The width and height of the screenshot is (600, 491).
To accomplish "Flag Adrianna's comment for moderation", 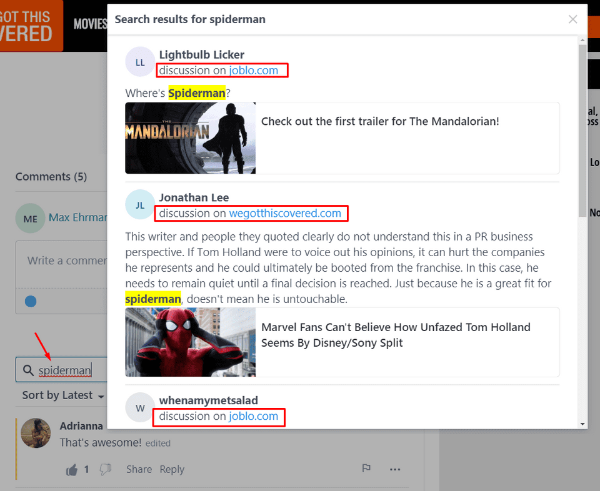I will tap(366, 468).
